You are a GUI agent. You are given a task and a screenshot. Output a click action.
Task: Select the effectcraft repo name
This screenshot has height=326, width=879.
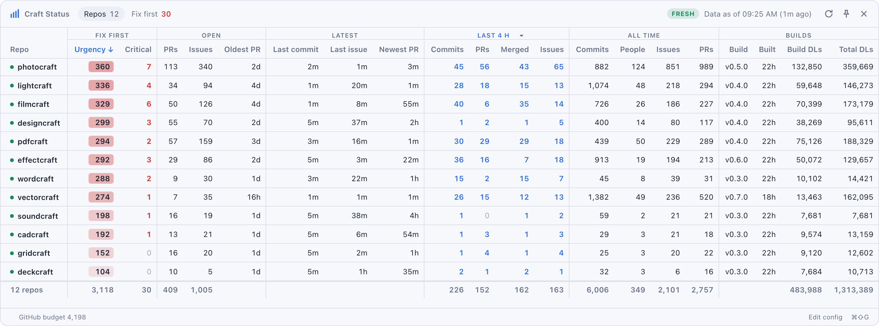37,160
